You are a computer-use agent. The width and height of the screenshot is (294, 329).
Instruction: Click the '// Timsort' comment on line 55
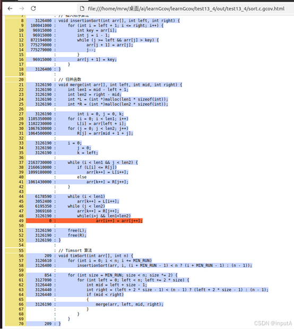tap(75, 250)
